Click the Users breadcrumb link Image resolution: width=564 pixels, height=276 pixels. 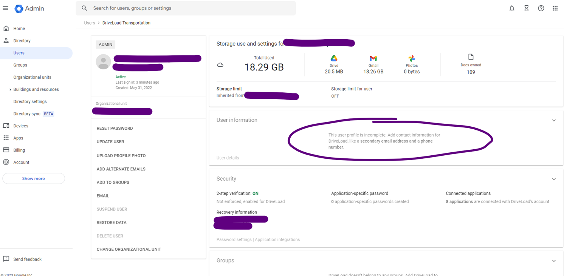click(x=90, y=23)
